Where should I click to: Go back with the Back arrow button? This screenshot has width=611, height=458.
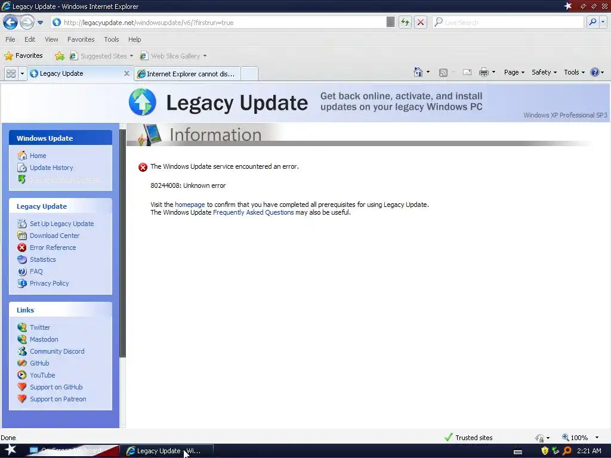pos(10,22)
